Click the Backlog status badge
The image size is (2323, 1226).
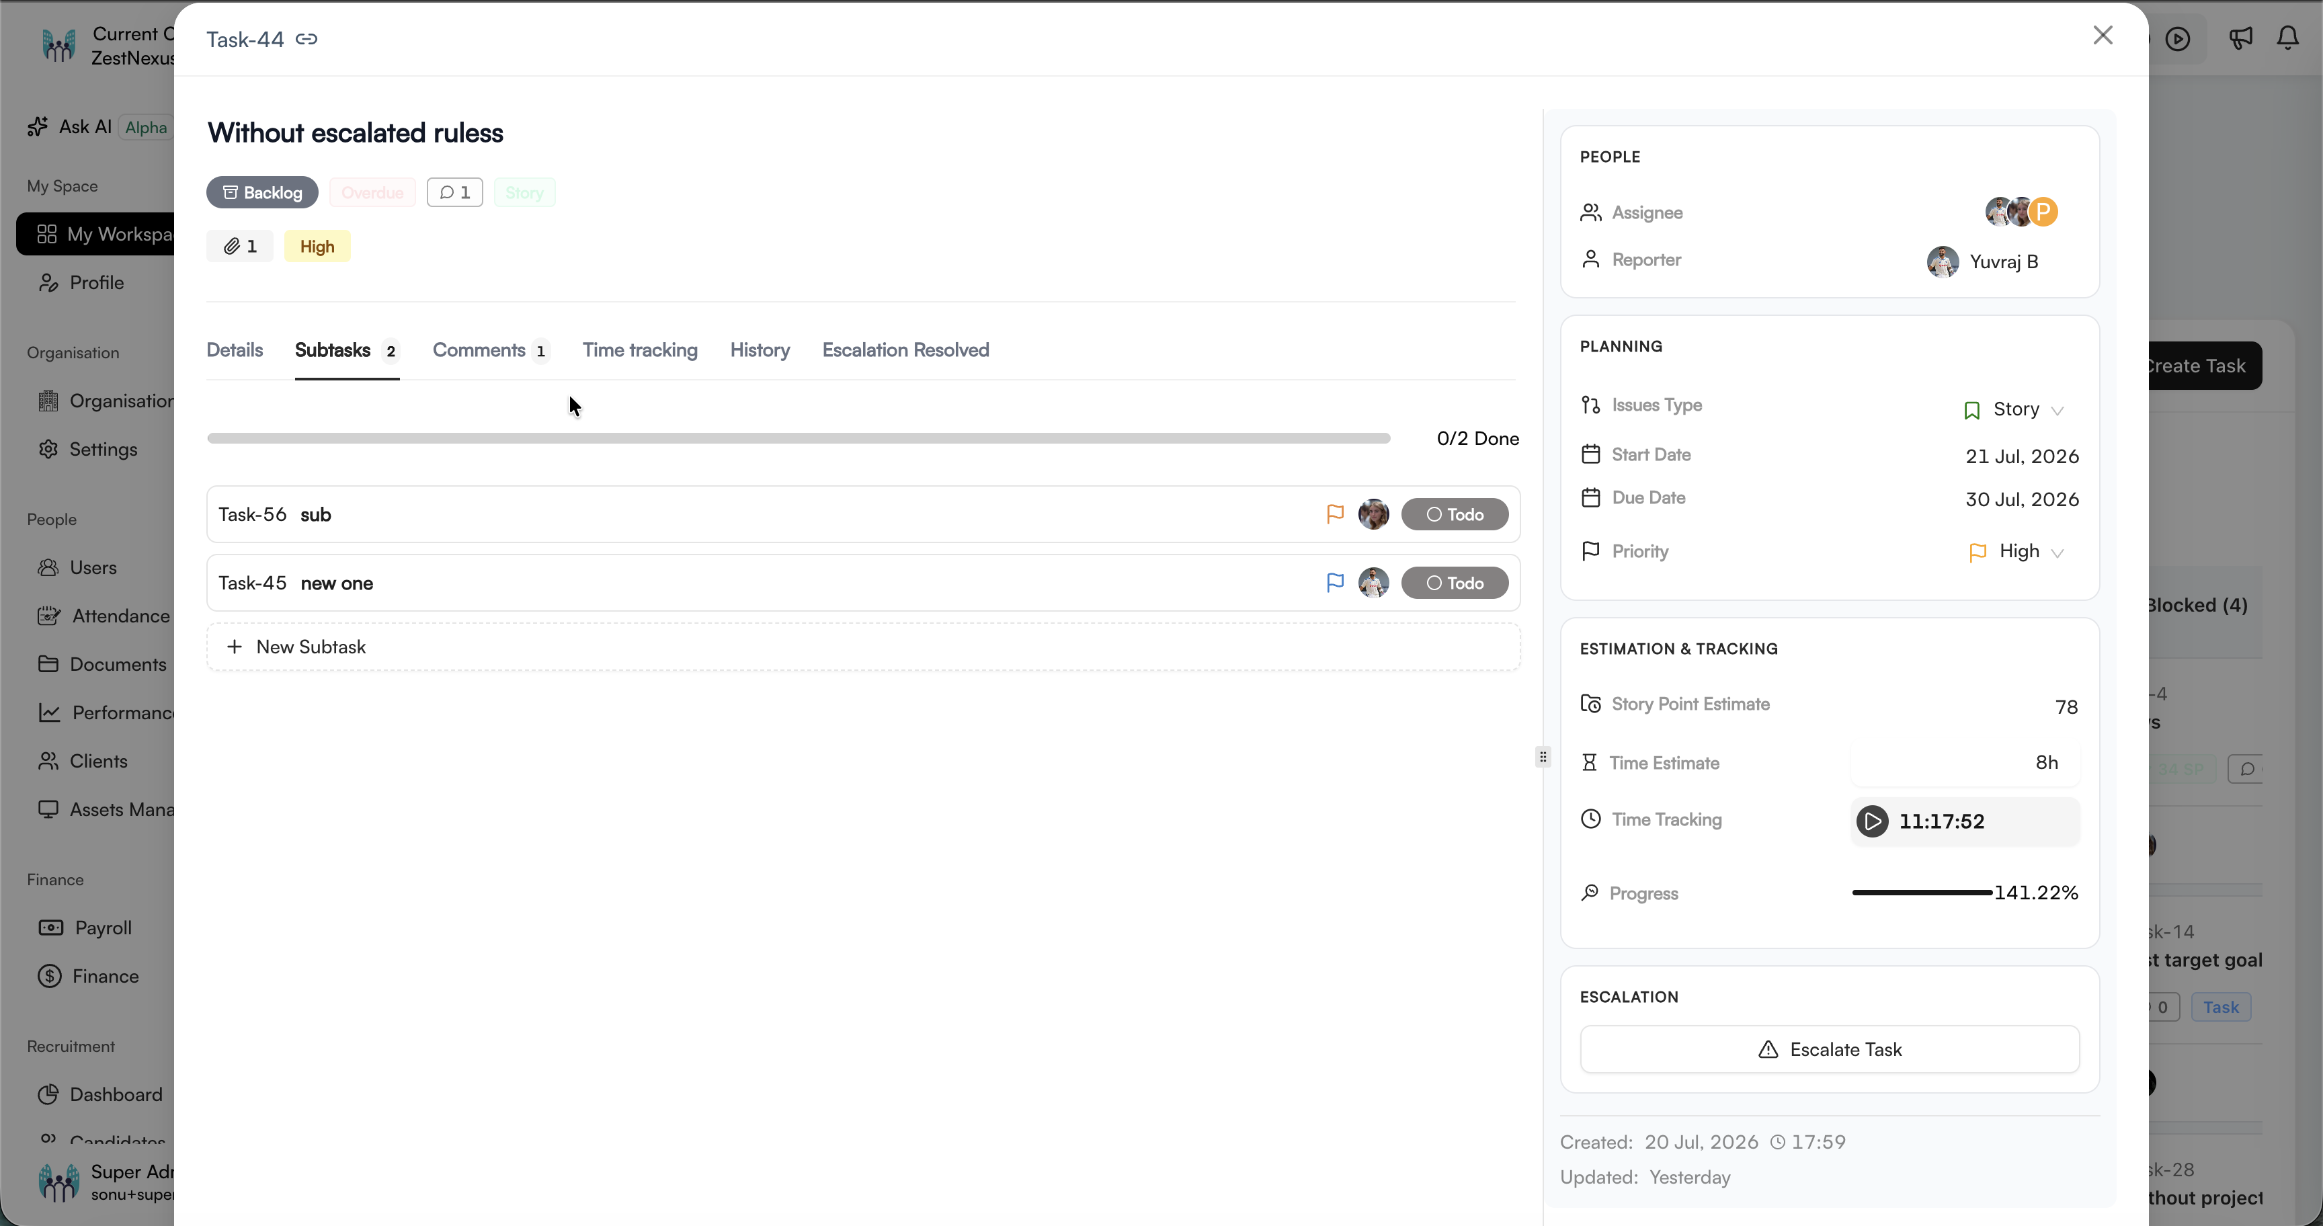[x=262, y=192]
